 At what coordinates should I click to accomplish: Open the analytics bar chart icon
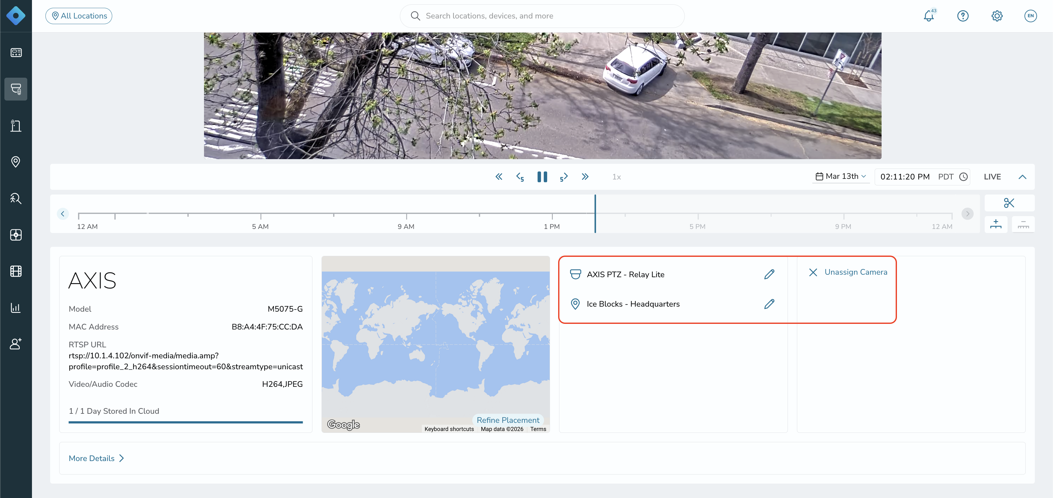coord(16,308)
